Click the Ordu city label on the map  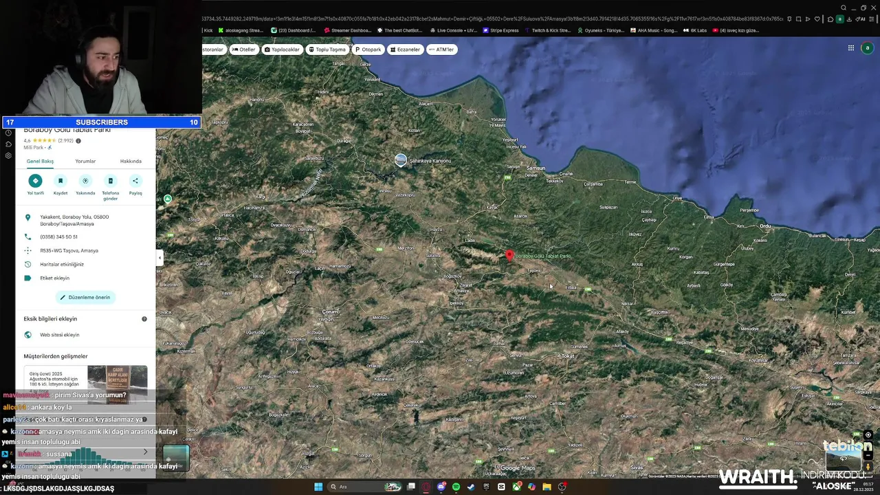(x=764, y=226)
